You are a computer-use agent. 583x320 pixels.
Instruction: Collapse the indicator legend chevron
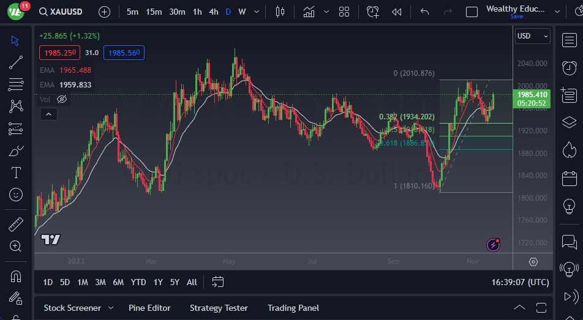point(48,114)
